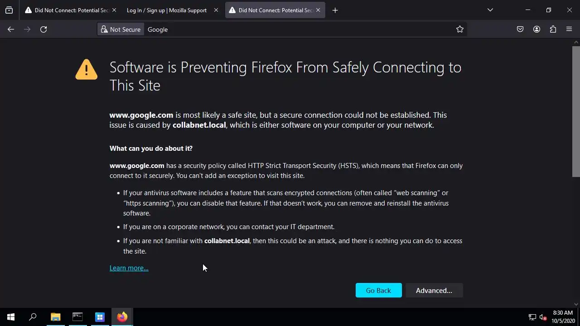Open the Firefox account icon
The image size is (580, 326).
point(536,29)
